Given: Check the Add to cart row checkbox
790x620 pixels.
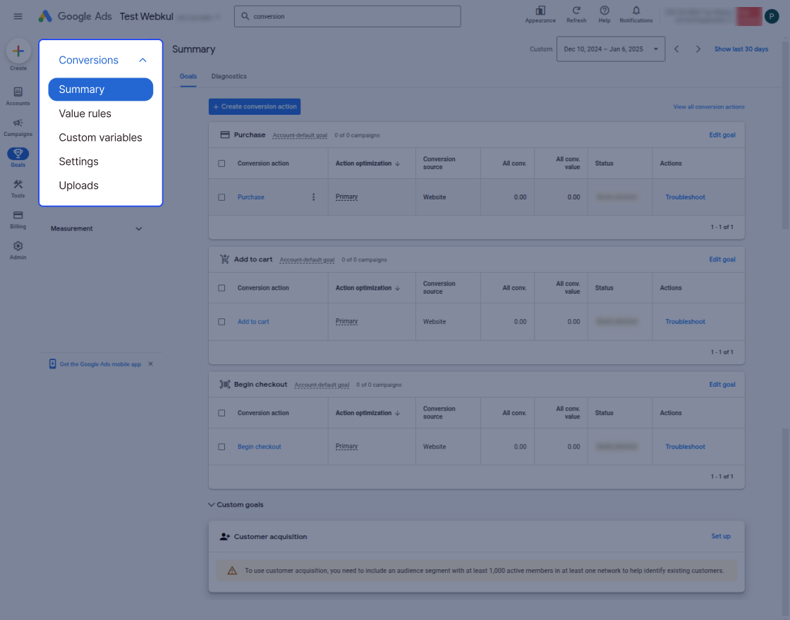Looking at the screenshot, I should click(221, 321).
